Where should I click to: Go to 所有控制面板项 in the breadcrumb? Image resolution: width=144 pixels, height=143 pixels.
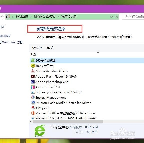tap(45, 17)
